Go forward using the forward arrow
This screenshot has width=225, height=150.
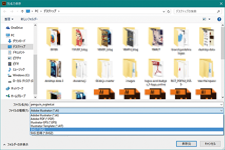tap(12, 11)
